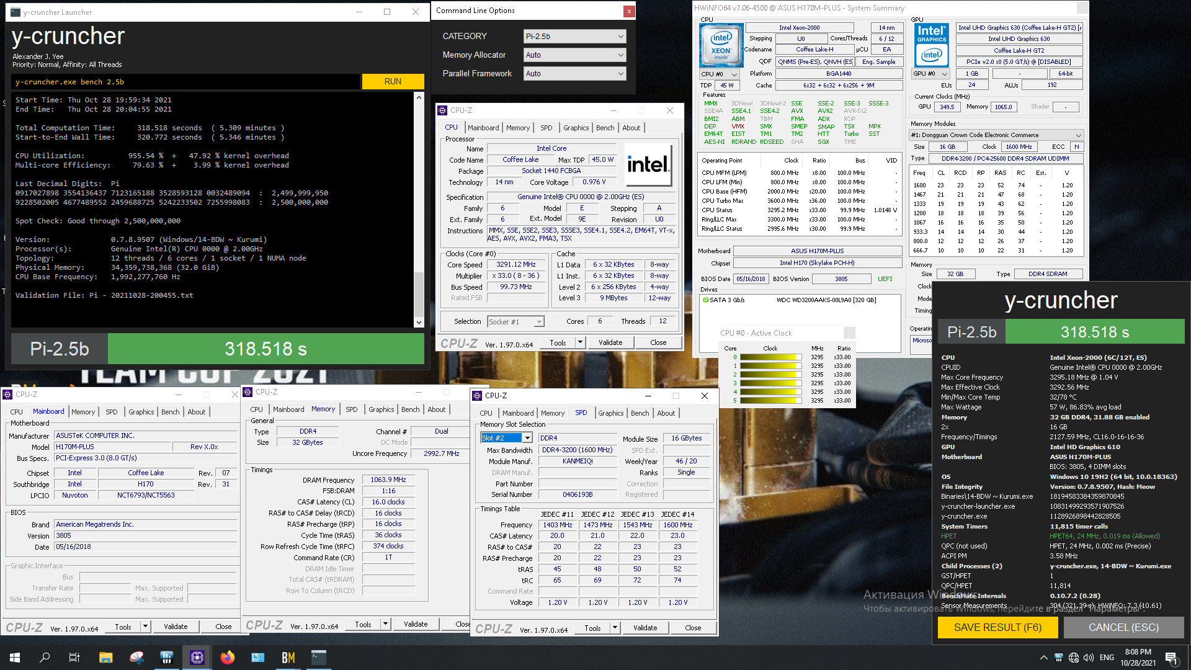Click the BenchMate BM taskbar icon
The height and width of the screenshot is (670, 1191).
point(288,658)
